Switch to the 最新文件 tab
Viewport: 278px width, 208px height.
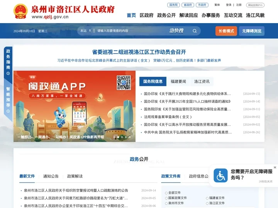point(27,176)
